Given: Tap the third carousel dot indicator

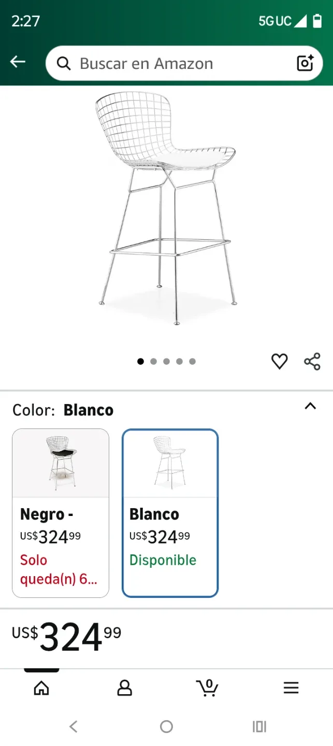Looking at the screenshot, I should [x=166, y=361].
